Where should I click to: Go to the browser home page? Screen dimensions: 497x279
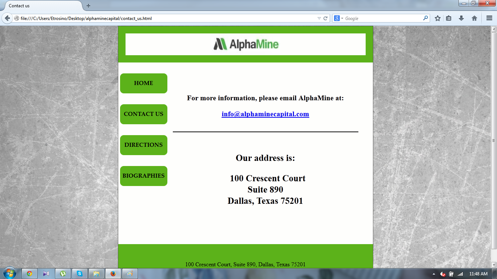tap(474, 18)
